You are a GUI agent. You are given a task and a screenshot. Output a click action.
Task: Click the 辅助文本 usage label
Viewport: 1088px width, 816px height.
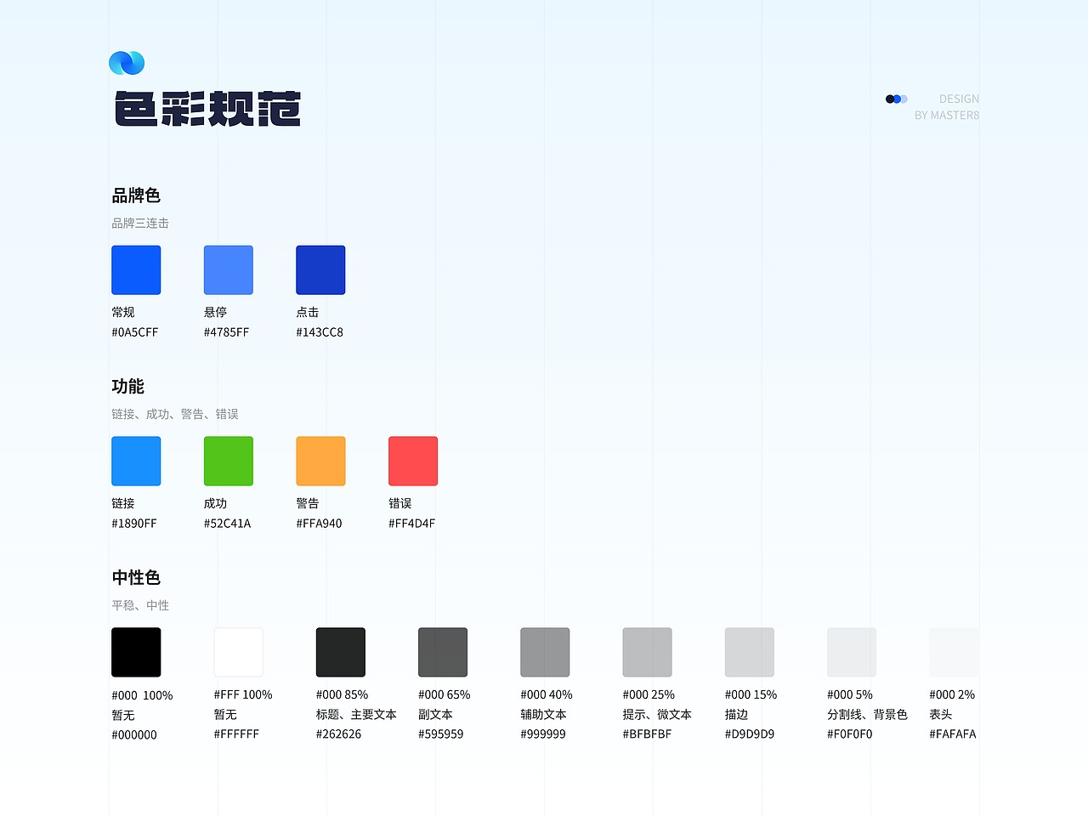coord(543,715)
